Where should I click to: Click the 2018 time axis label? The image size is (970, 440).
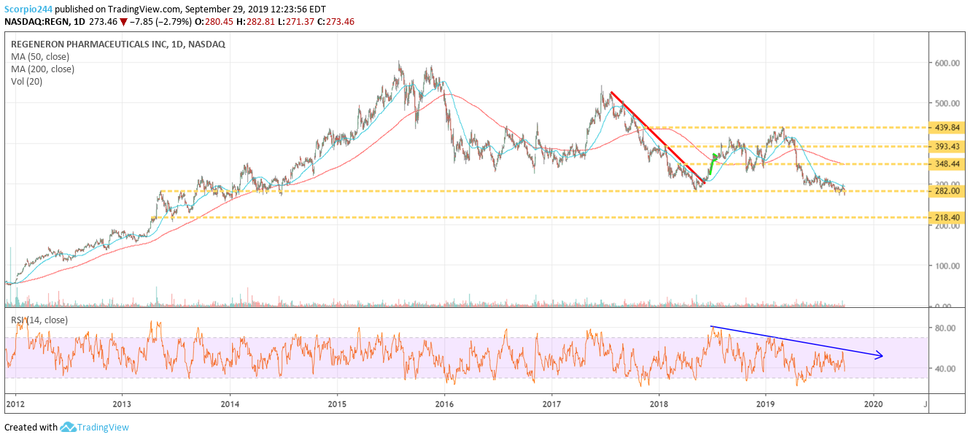click(x=659, y=403)
